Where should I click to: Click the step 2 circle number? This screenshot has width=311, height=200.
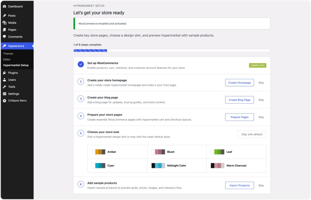pos(81,82)
